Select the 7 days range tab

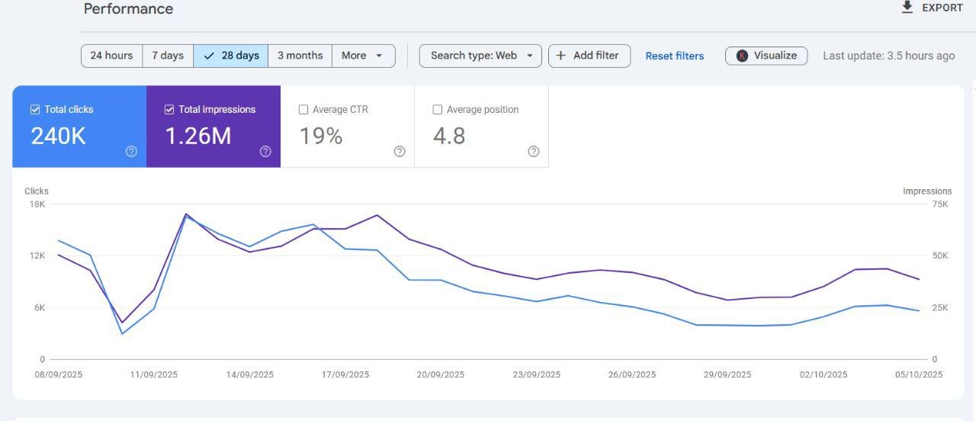(168, 56)
